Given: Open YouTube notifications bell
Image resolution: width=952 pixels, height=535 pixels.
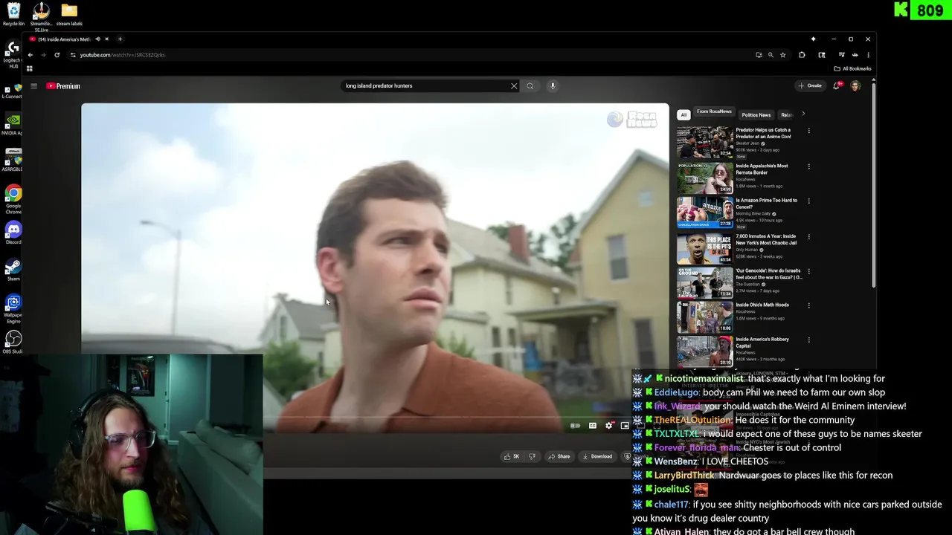Looking at the screenshot, I should pos(837,85).
